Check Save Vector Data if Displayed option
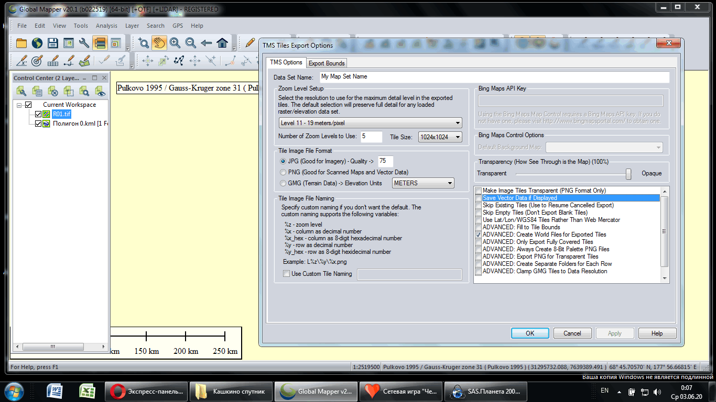Image resolution: width=716 pixels, height=402 pixels. pos(478,198)
